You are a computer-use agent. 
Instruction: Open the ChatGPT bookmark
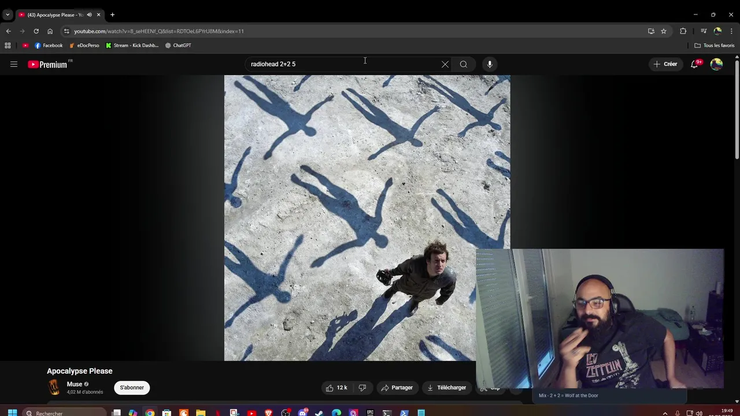coord(178,45)
